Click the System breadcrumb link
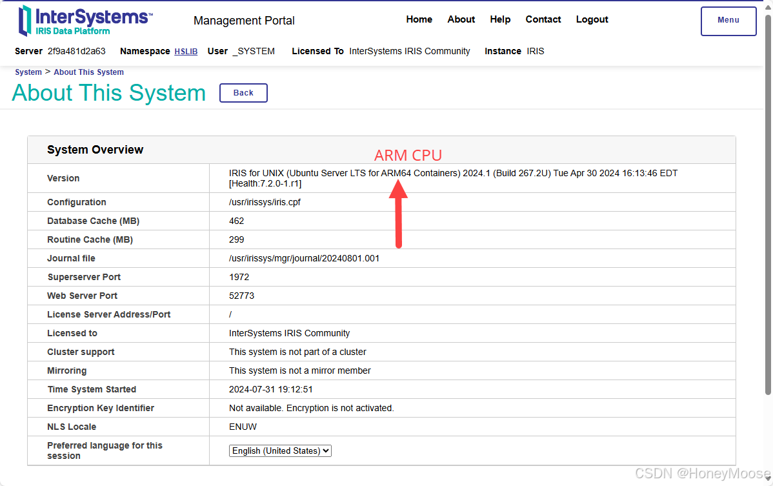The image size is (773, 486). point(28,72)
